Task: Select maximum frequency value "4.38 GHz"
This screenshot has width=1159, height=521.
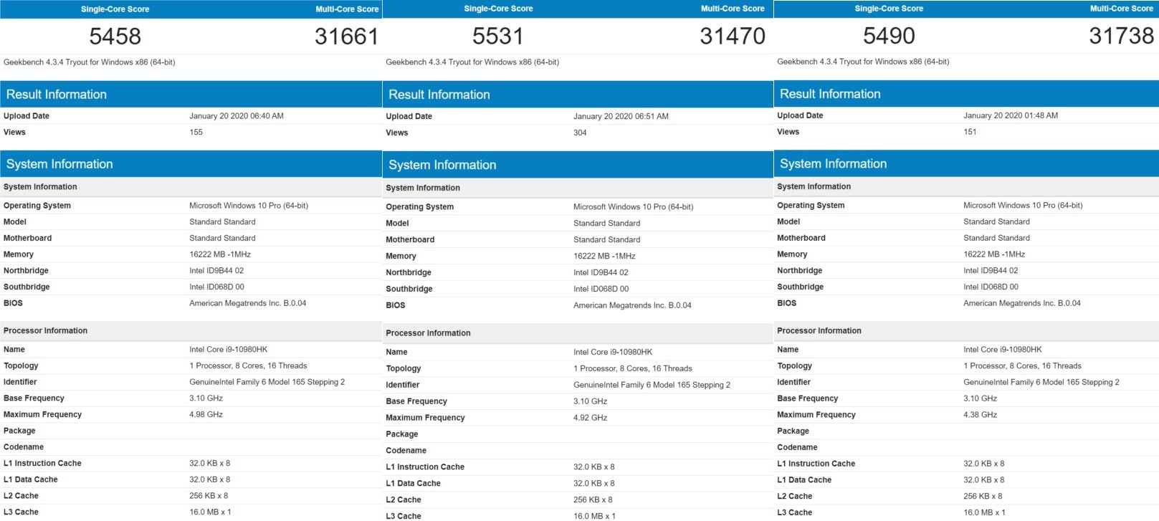Action: [x=980, y=415]
